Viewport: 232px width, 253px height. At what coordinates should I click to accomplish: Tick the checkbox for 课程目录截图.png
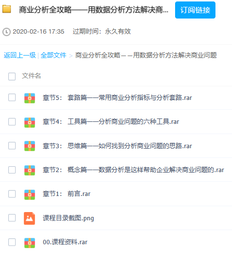(12, 218)
